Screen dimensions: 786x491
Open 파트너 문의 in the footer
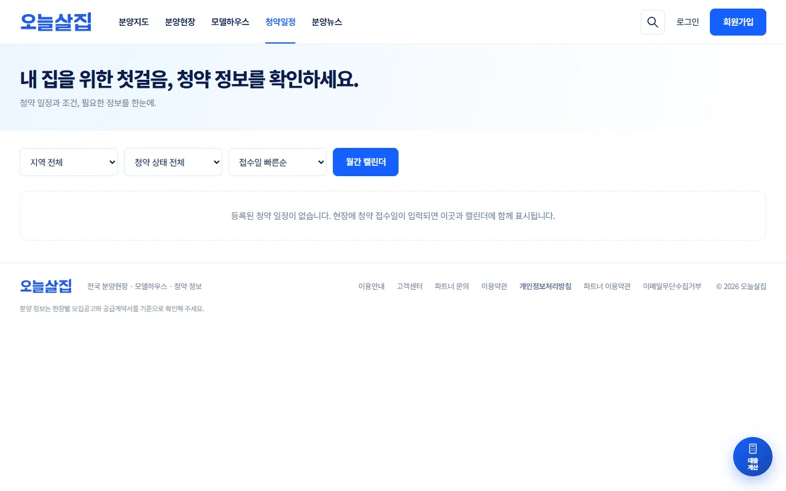[x=452, y=287]
